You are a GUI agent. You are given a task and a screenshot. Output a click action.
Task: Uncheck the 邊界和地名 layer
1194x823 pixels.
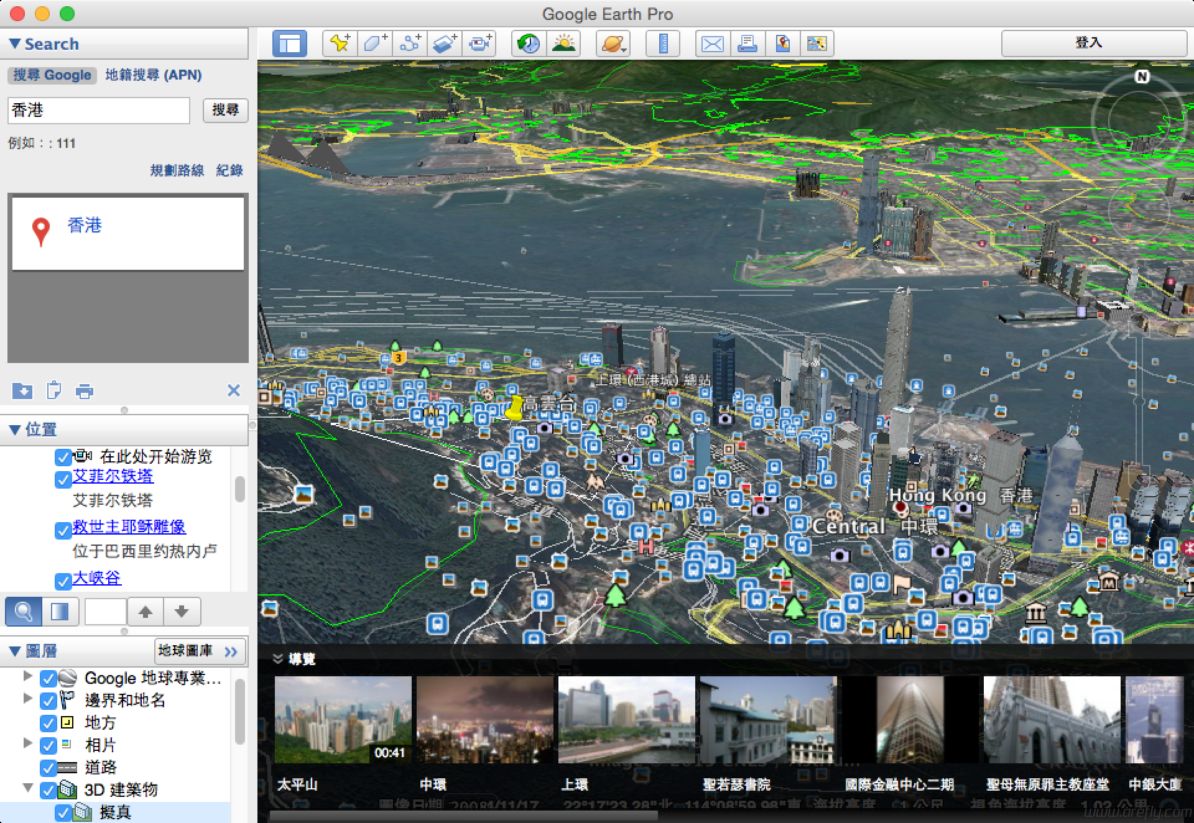coord(48,701)
